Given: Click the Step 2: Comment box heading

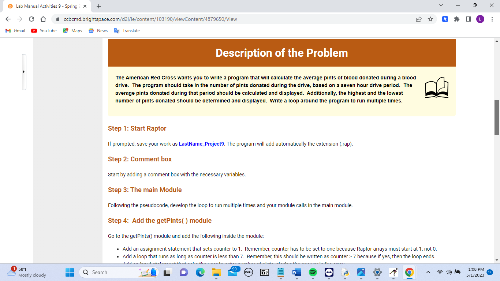Looking at the screenshot, I should 140,159.
